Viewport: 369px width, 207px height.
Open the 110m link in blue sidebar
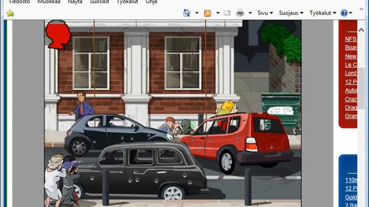tap(351, 180)
